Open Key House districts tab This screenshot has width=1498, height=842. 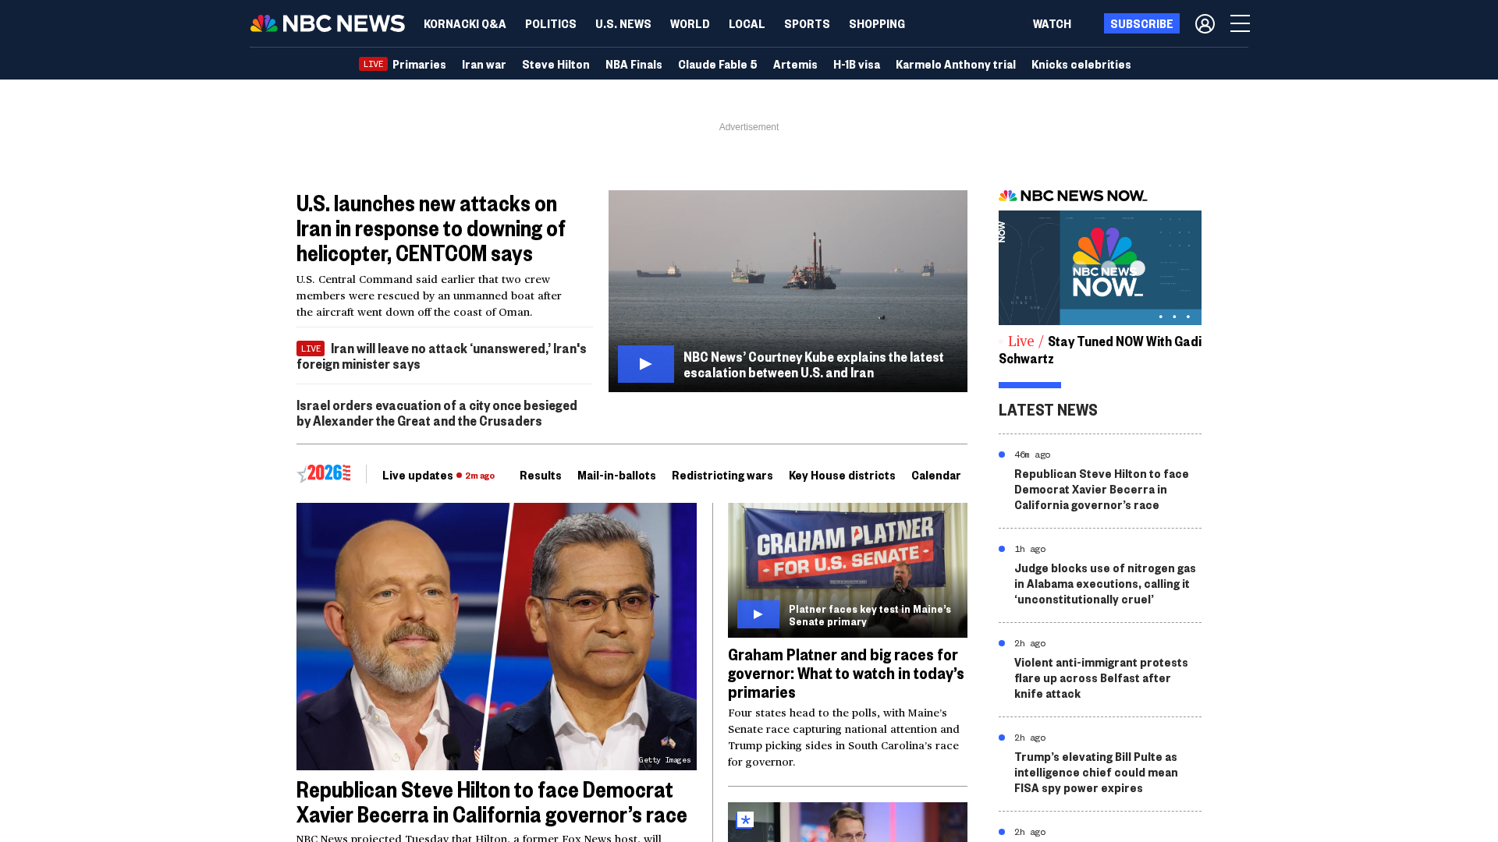[x=842, y=475]
